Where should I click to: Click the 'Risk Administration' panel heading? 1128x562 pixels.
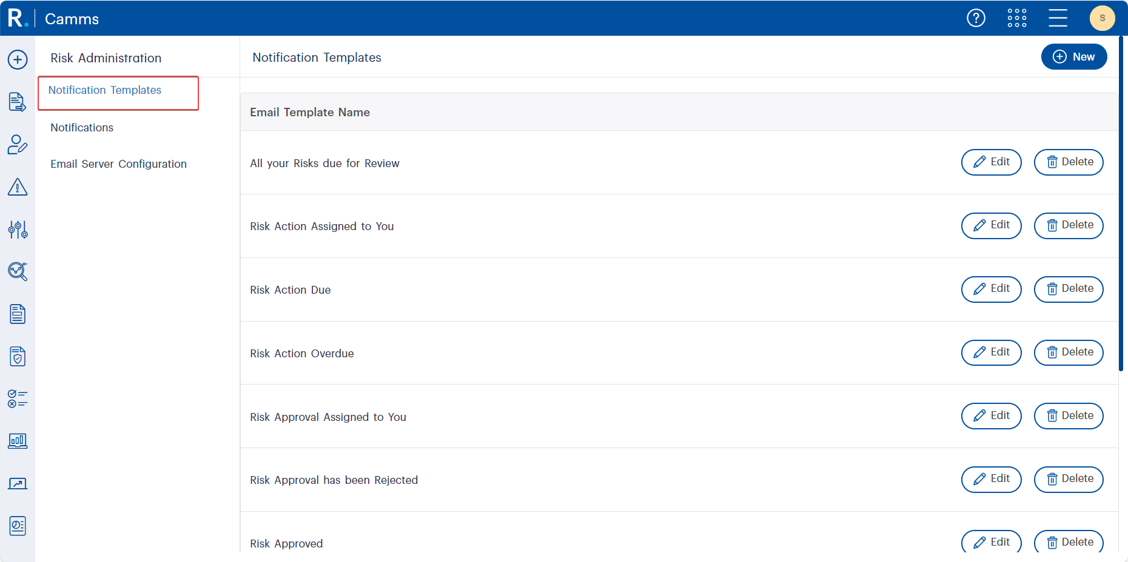106,58
